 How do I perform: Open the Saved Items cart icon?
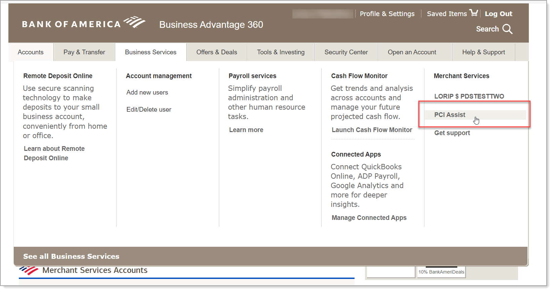473,13
